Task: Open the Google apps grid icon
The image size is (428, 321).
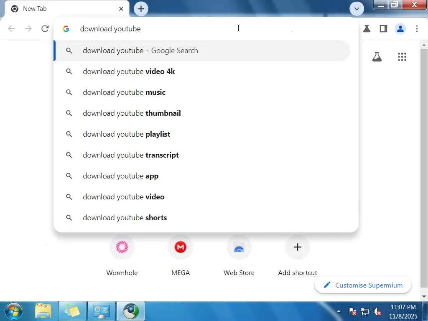Action: coord(402,57)
